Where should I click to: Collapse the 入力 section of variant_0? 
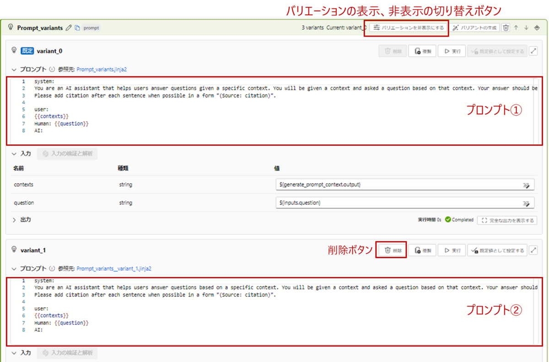click(15, 154)
